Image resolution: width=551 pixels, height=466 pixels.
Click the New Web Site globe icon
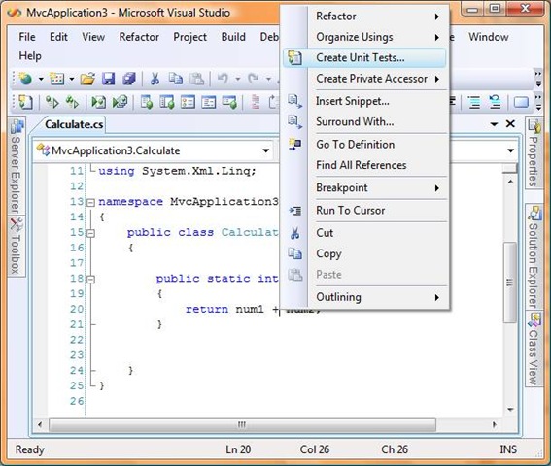25,79
